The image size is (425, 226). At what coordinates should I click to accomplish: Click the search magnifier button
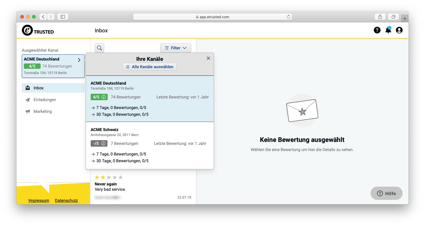tap(99, 48)
